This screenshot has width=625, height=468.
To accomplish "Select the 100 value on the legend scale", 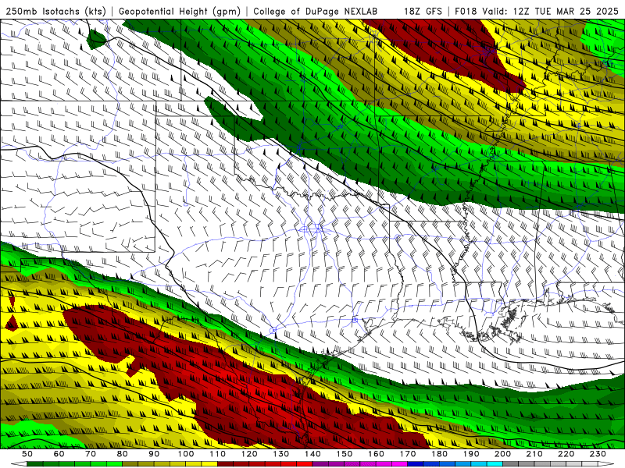I will click(186, 454).
